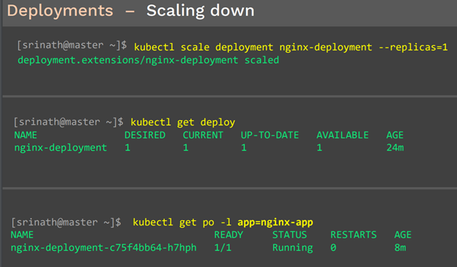
Task: Click NAME header in the pods table
Action: point(22,235)
